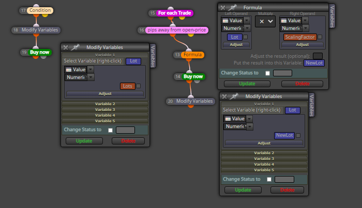Click Adjust in NewLot Modify Variables panel
The width and height of the screenshot is (362, 208).
click(264, 143)
